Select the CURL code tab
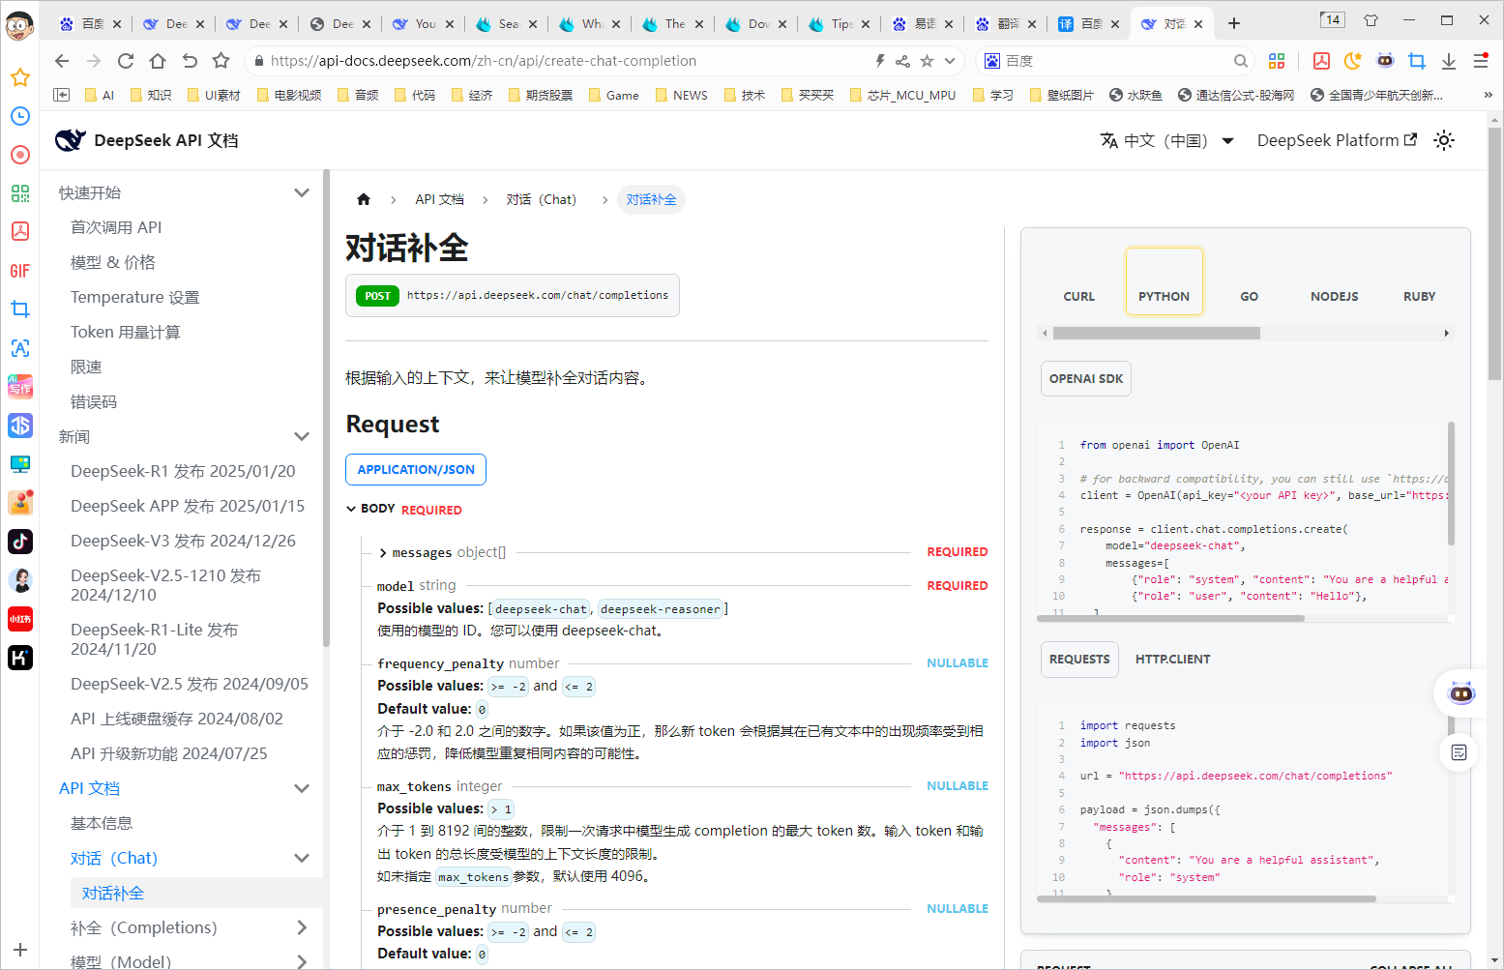Screen dimensions: 1504x970 [1079, 281]
